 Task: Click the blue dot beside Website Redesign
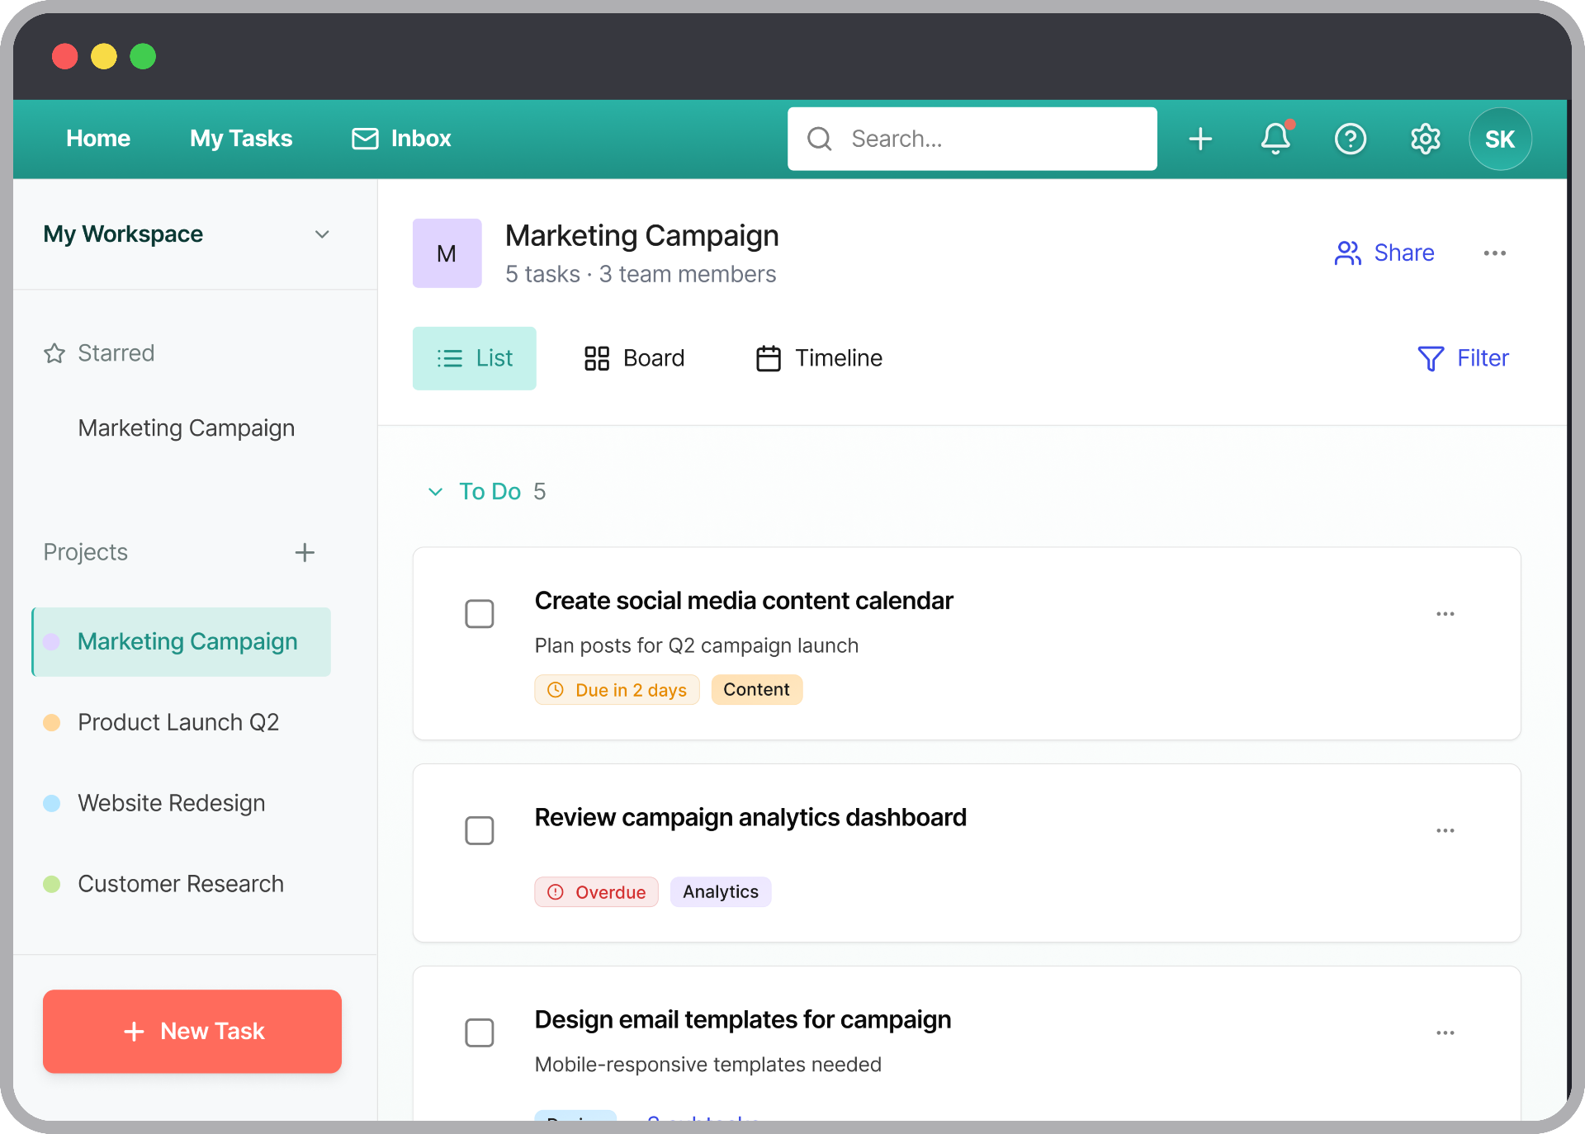51,804
